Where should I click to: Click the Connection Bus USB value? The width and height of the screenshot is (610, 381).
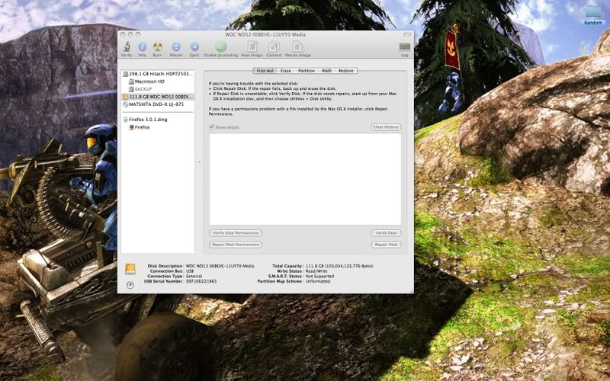(x=189, y=271)
